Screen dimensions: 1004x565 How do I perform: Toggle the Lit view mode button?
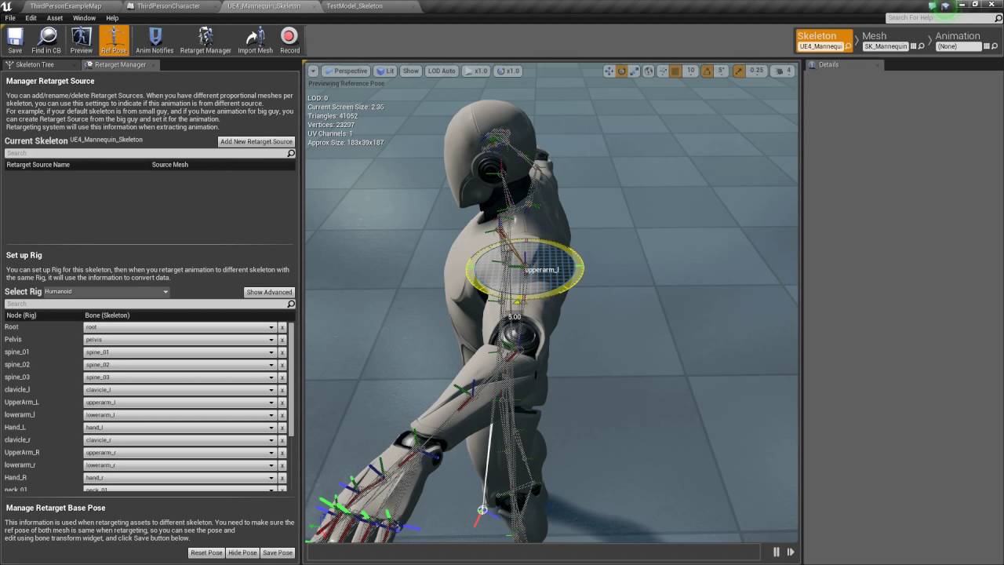point(385,71)
